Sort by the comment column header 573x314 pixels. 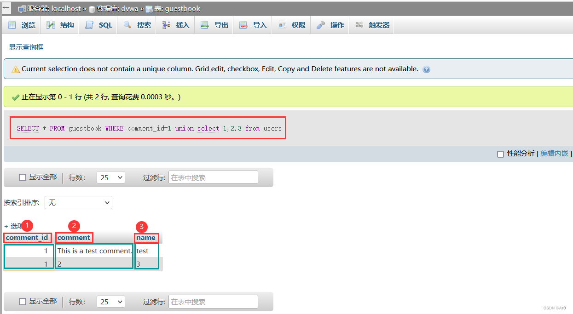[x=74, y=238]
